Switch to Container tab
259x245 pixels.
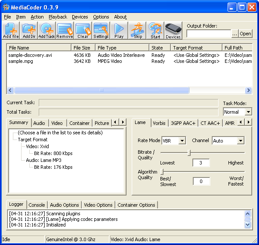(80, 123)
